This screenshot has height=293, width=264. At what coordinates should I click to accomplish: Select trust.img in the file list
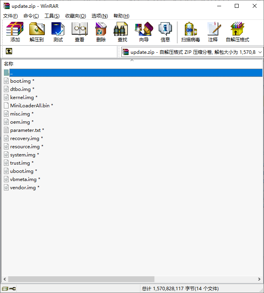point(20,163)
